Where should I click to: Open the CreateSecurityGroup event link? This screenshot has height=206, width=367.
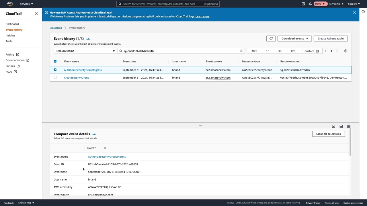coord(77,78)
